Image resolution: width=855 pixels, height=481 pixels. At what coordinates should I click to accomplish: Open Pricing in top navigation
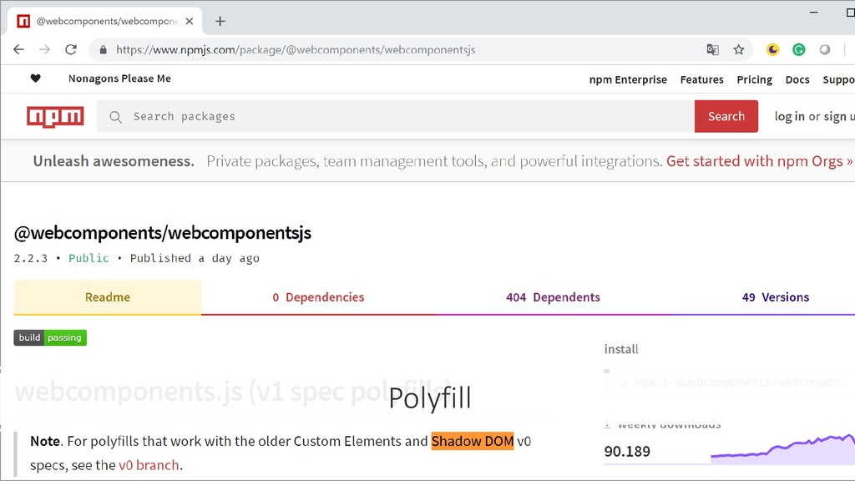pos(755,79)
